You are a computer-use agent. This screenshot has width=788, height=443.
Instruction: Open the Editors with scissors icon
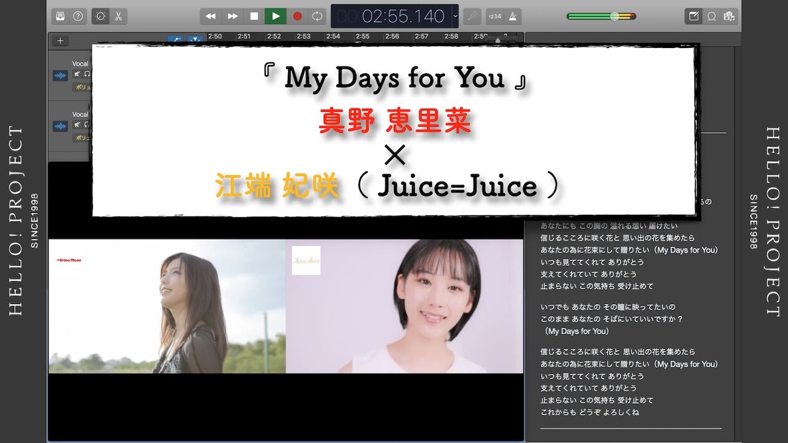click(118, 16)
